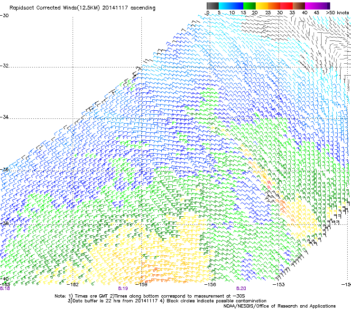The image size is (351, 309).
Task: Click the orange 25-30 knots legend color
Action: click(x=274, y=6)
